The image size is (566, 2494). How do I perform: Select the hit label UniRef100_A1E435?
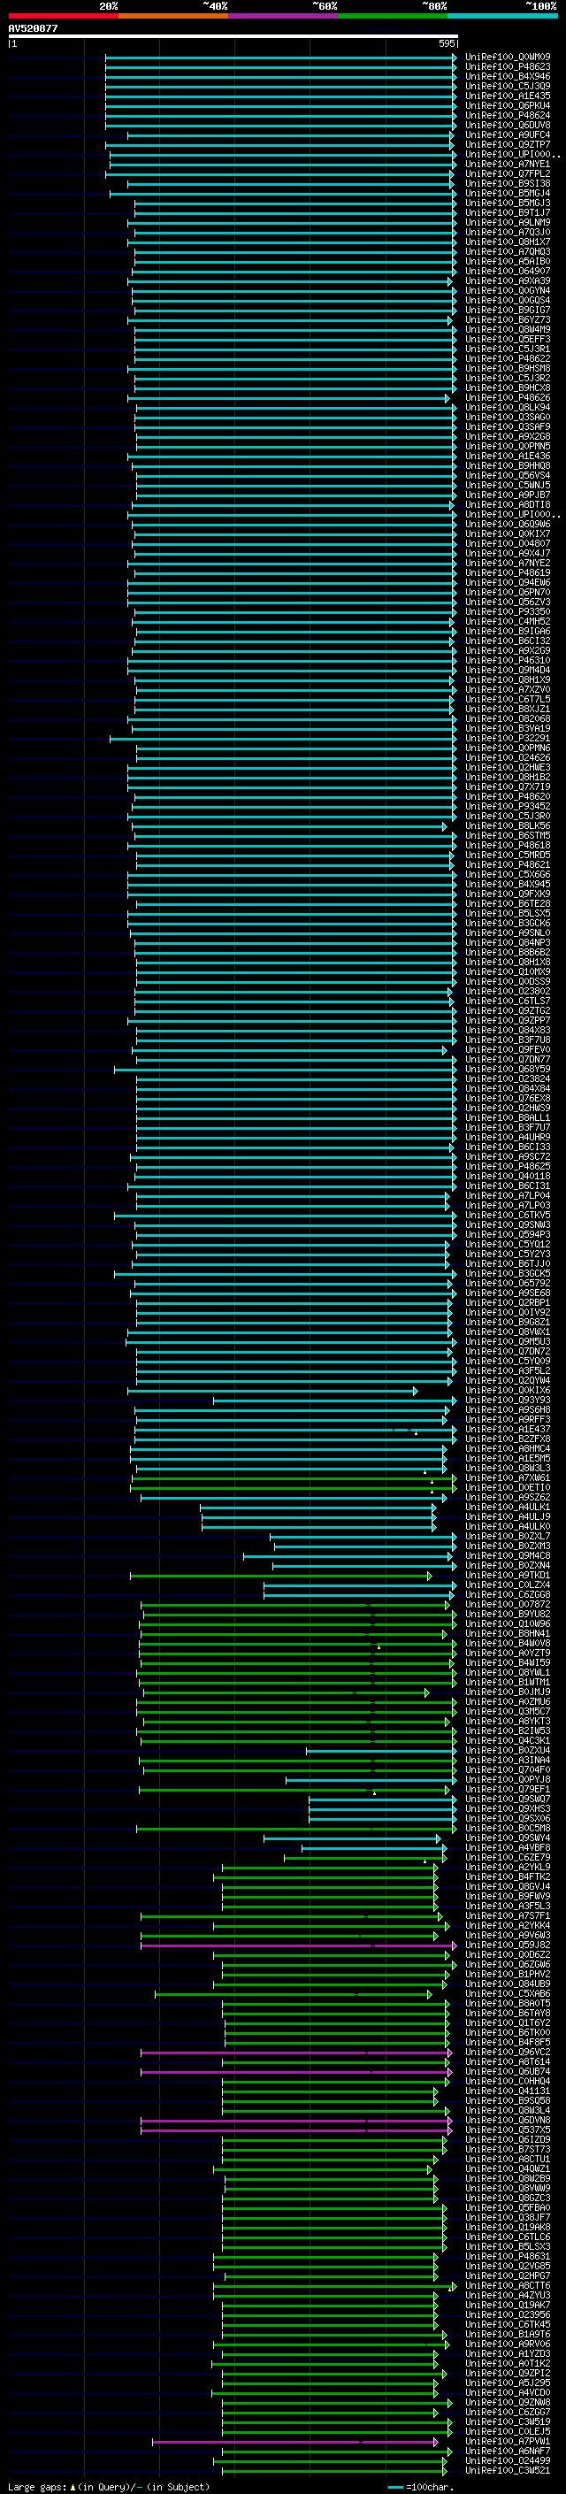(x=508, y=96)
